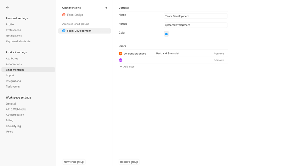The height and width of the screenshot is (166, 284).
Task: Click the username bertrandbruandet
Action: [135, 54]
